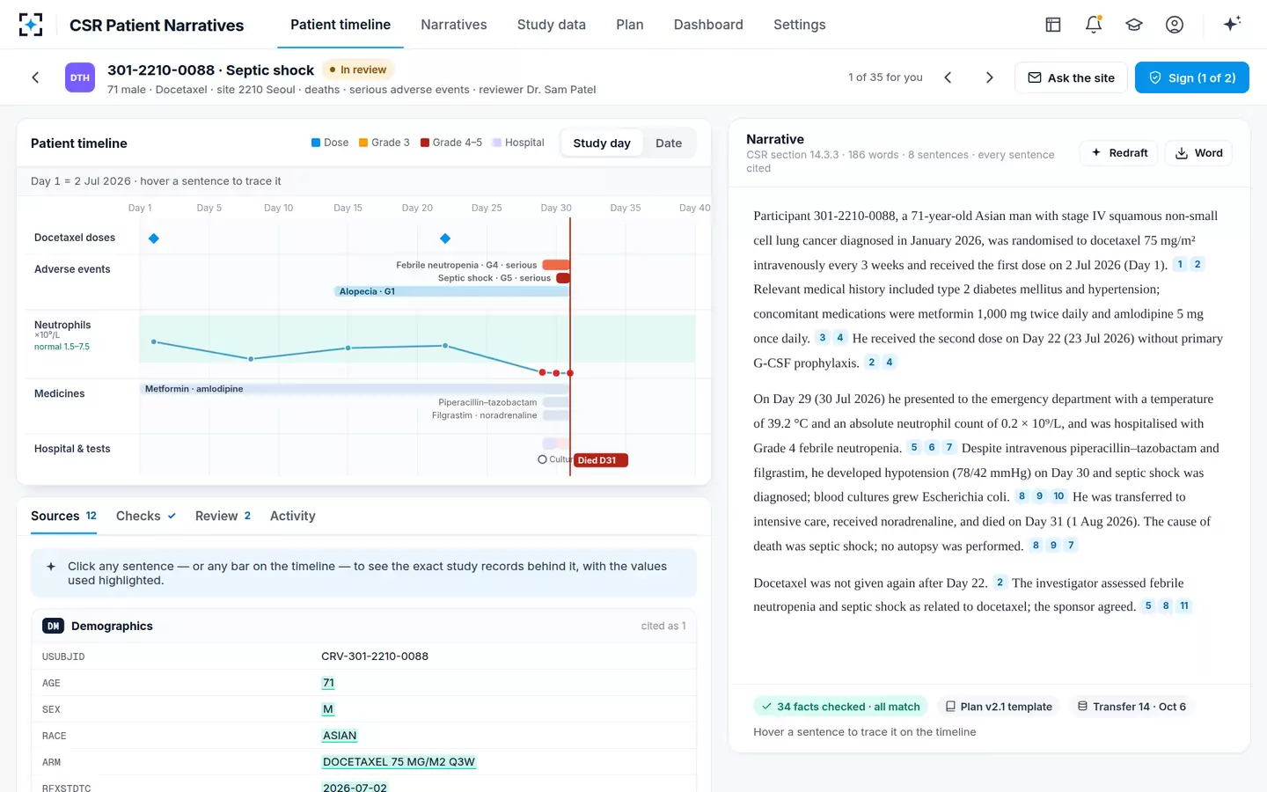The width and height of the screenshot is (1267, 792).
Task: Click the orange Grade 3 legend swatch
Action: (363, 143)
